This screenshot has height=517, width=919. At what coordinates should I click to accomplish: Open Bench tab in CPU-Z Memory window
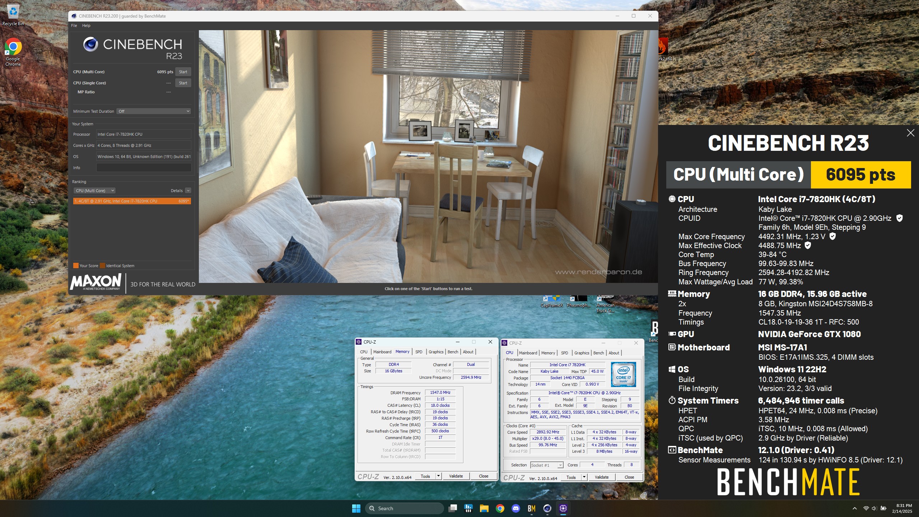tap(453, 352)
